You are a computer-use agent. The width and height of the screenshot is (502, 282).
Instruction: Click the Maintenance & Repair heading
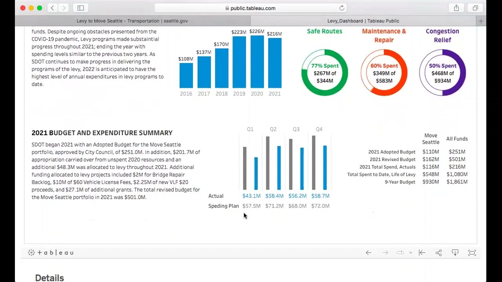pyautogui.click(x=384, y=35)
